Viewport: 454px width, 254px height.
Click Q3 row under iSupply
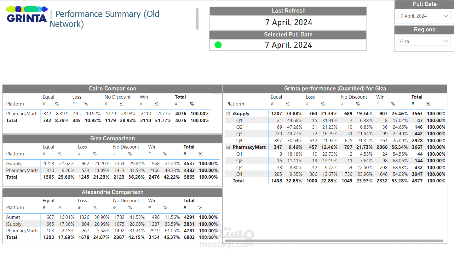pyautogui.click(x=335, y=134)
